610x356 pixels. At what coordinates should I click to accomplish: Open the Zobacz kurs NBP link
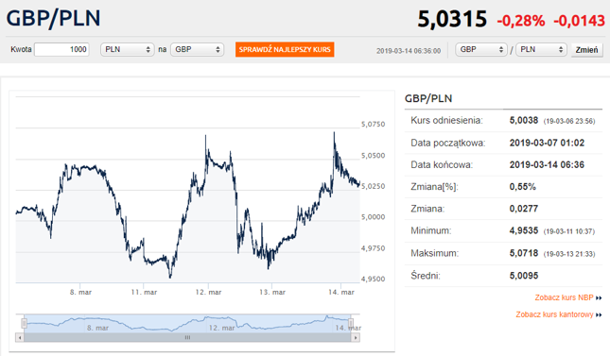coord(564,297)
